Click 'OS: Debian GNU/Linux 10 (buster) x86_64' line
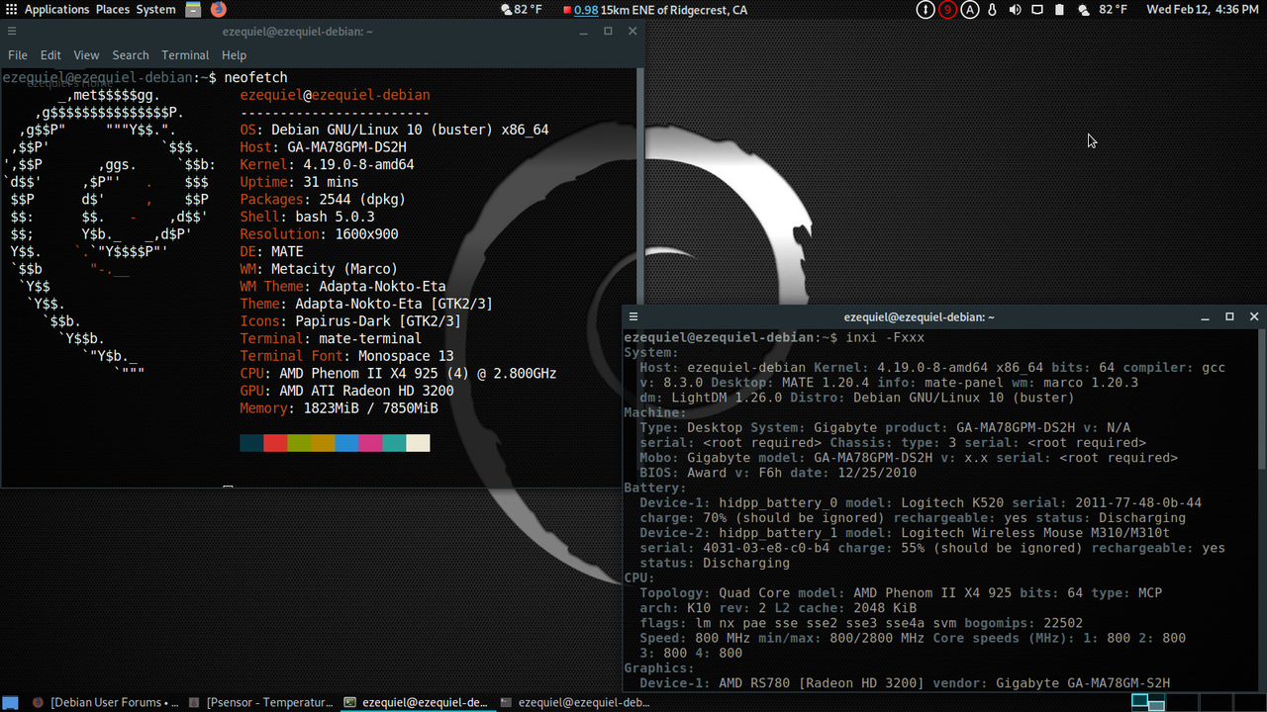The image size is (1267, 712). coord(394,130)
